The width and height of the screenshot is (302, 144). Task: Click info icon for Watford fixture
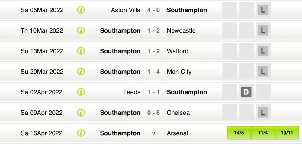[x=81, y=51]
